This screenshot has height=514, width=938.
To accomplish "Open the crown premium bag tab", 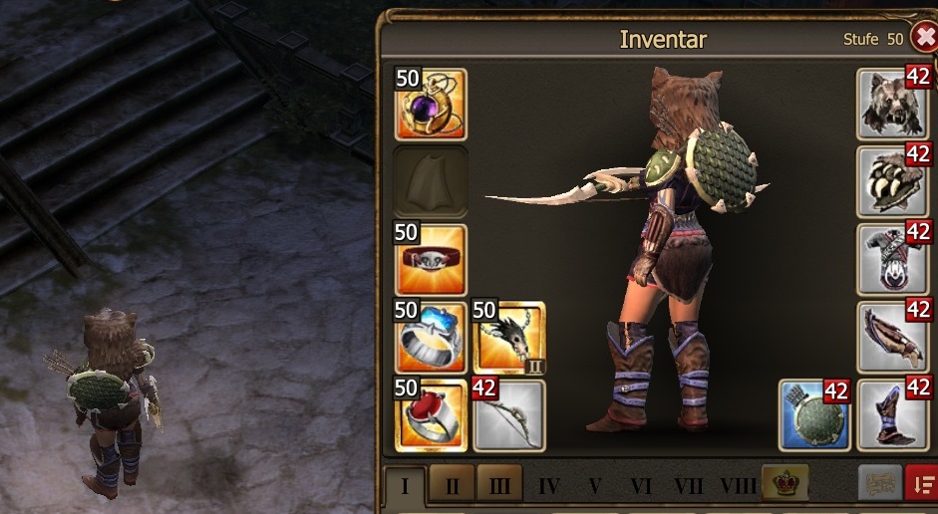I will [784, 483].
